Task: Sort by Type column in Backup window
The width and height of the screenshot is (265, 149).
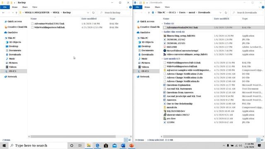Action: pos(112,19)
